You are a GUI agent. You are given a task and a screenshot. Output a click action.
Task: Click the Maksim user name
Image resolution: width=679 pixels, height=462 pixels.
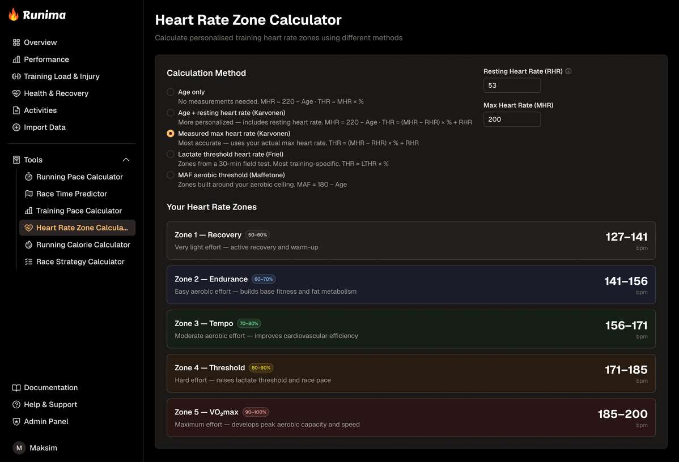[x=43, y=448]
